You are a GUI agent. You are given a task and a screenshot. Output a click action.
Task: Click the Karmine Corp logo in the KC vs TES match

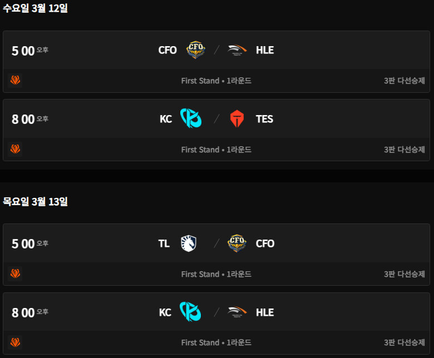tap(190, 119)
